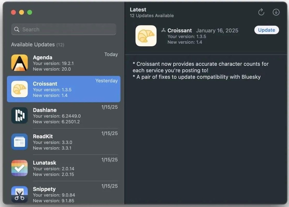Click the 'Today' date on Agenda row
The width and height of the screenshot is (289, 207).
(111, 54)
